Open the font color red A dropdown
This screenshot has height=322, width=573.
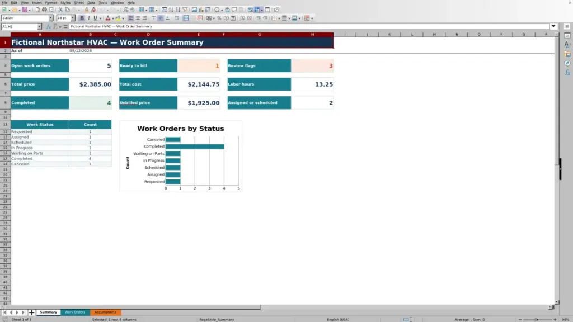click(113, 18)
